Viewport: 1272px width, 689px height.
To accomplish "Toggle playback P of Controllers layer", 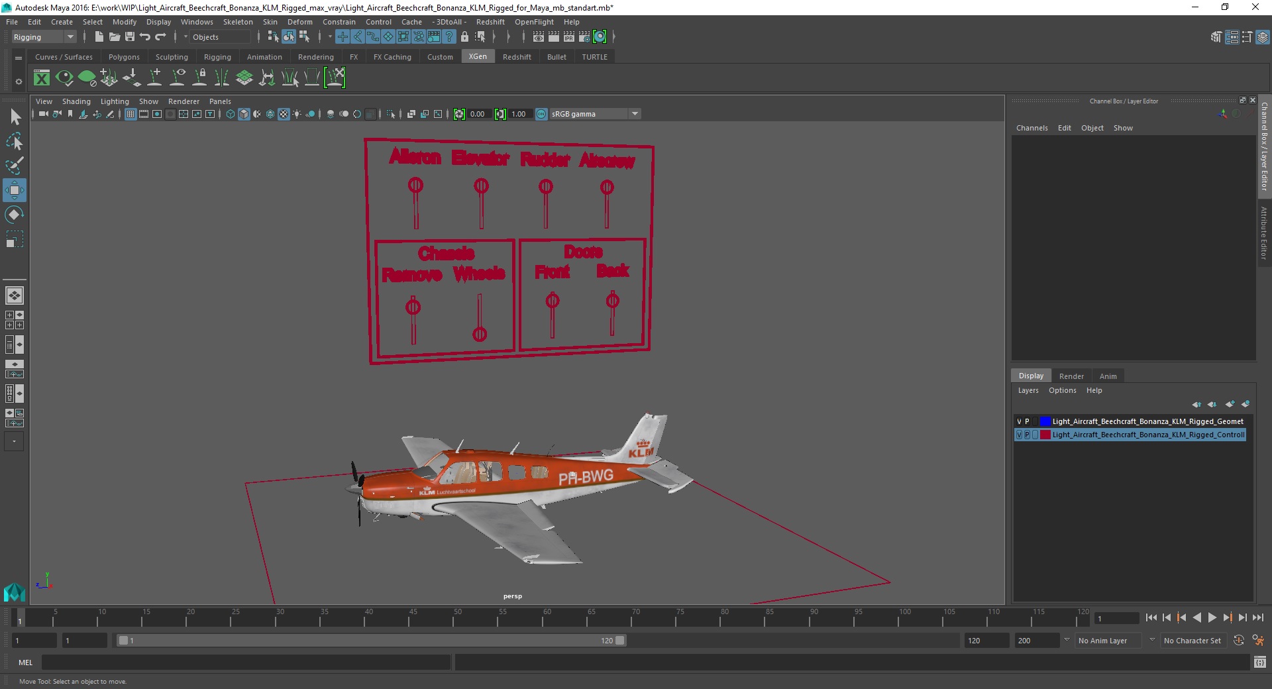I will click(x=1027, y=435).
